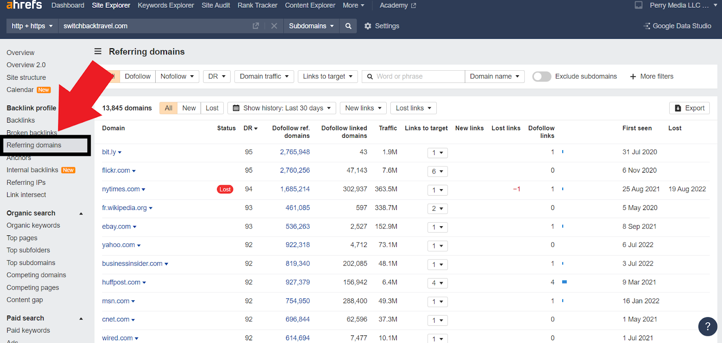Click the Export button
722x343 pixels.
coord(690,108)
